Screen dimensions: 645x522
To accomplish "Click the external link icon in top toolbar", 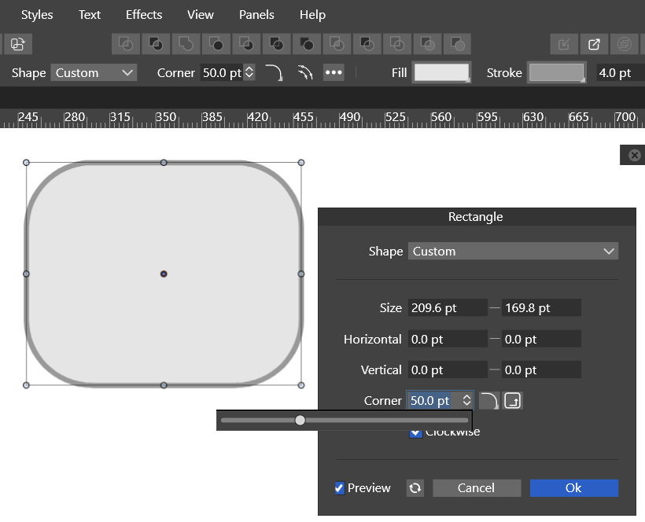I will [594, 44].
